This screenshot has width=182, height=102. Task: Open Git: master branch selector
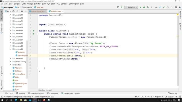click(169, 97)
